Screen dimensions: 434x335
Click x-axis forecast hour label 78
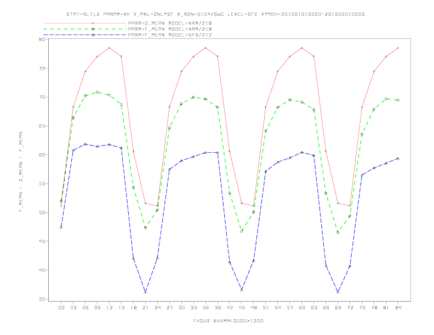click(x=374, y=308)
